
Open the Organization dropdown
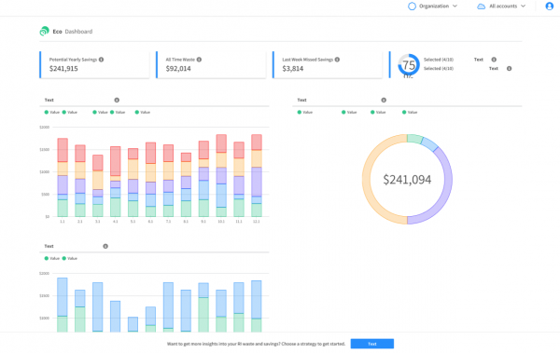click(432, 7)
